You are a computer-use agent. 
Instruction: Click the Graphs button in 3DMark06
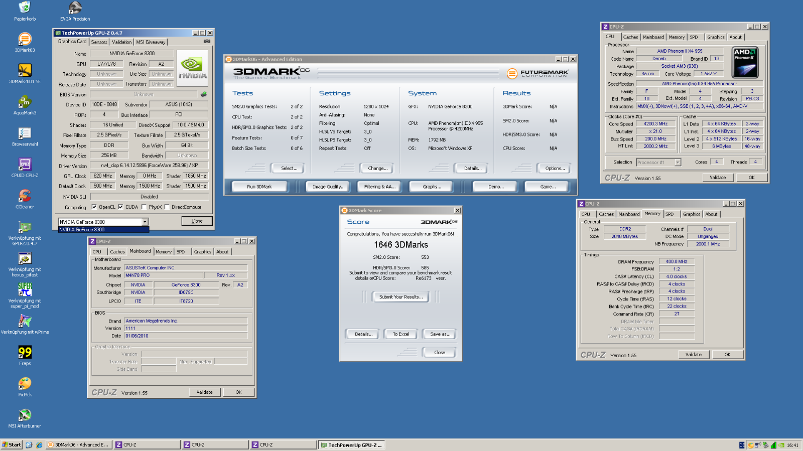(x=432, y=187)
